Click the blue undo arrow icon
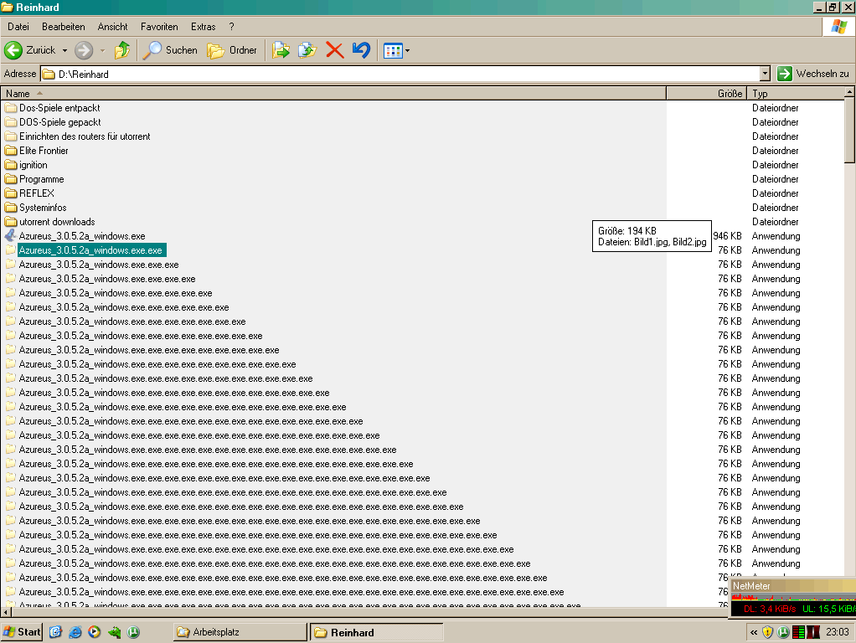Image resolution: width=856 pixels, height=643 pixels. (361, 50)
